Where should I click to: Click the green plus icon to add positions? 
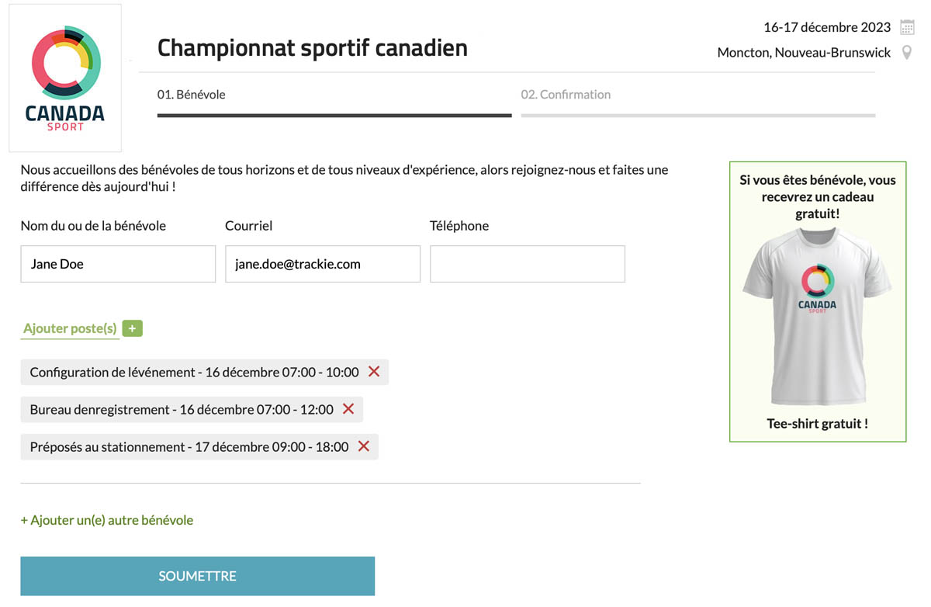[x=132, y=329]
